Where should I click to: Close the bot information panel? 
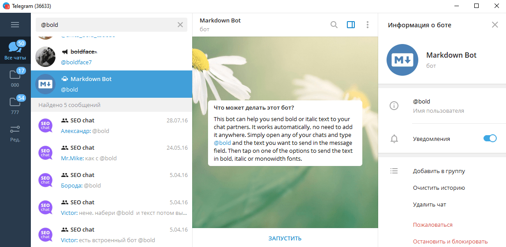(495, 25)
